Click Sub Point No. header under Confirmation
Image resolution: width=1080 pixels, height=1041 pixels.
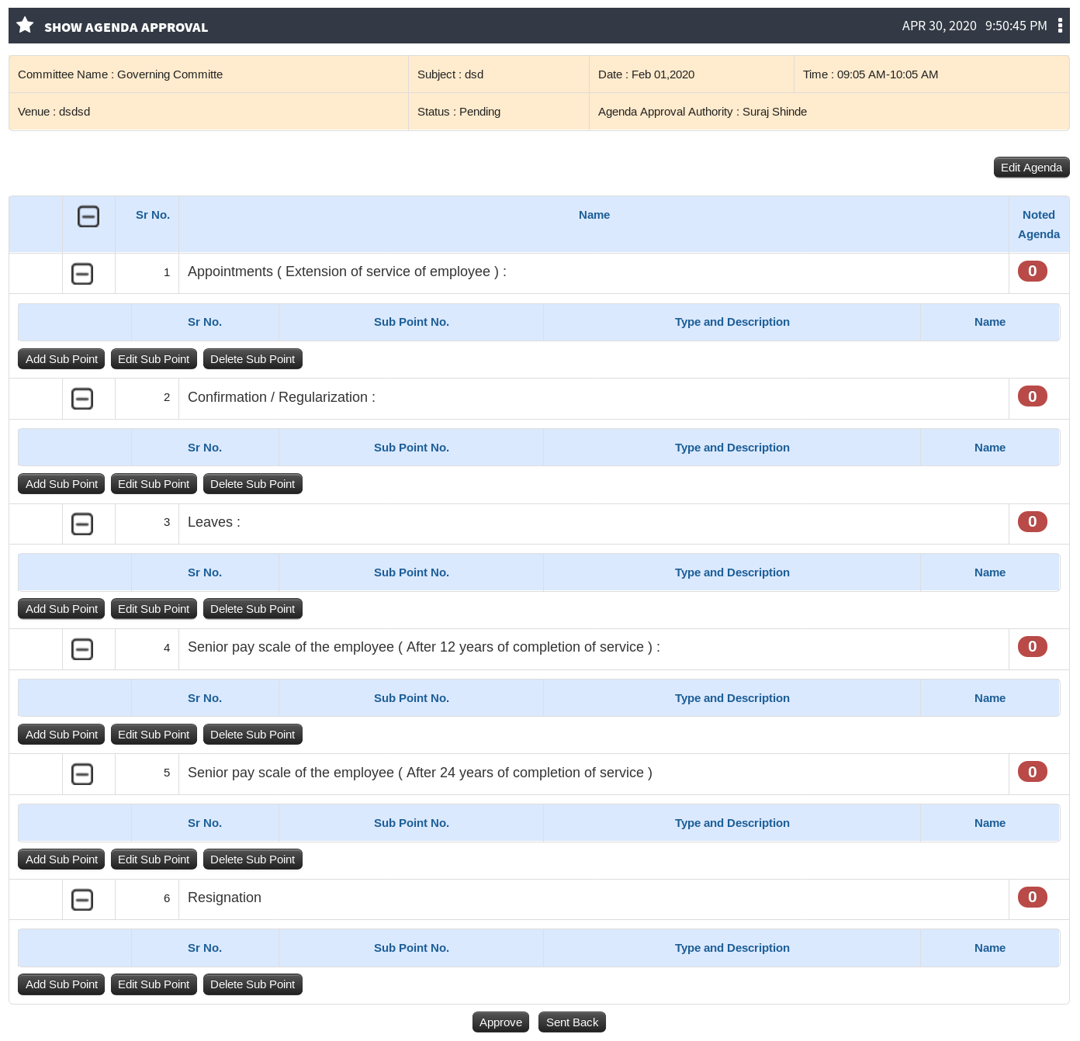click(411, 448)
